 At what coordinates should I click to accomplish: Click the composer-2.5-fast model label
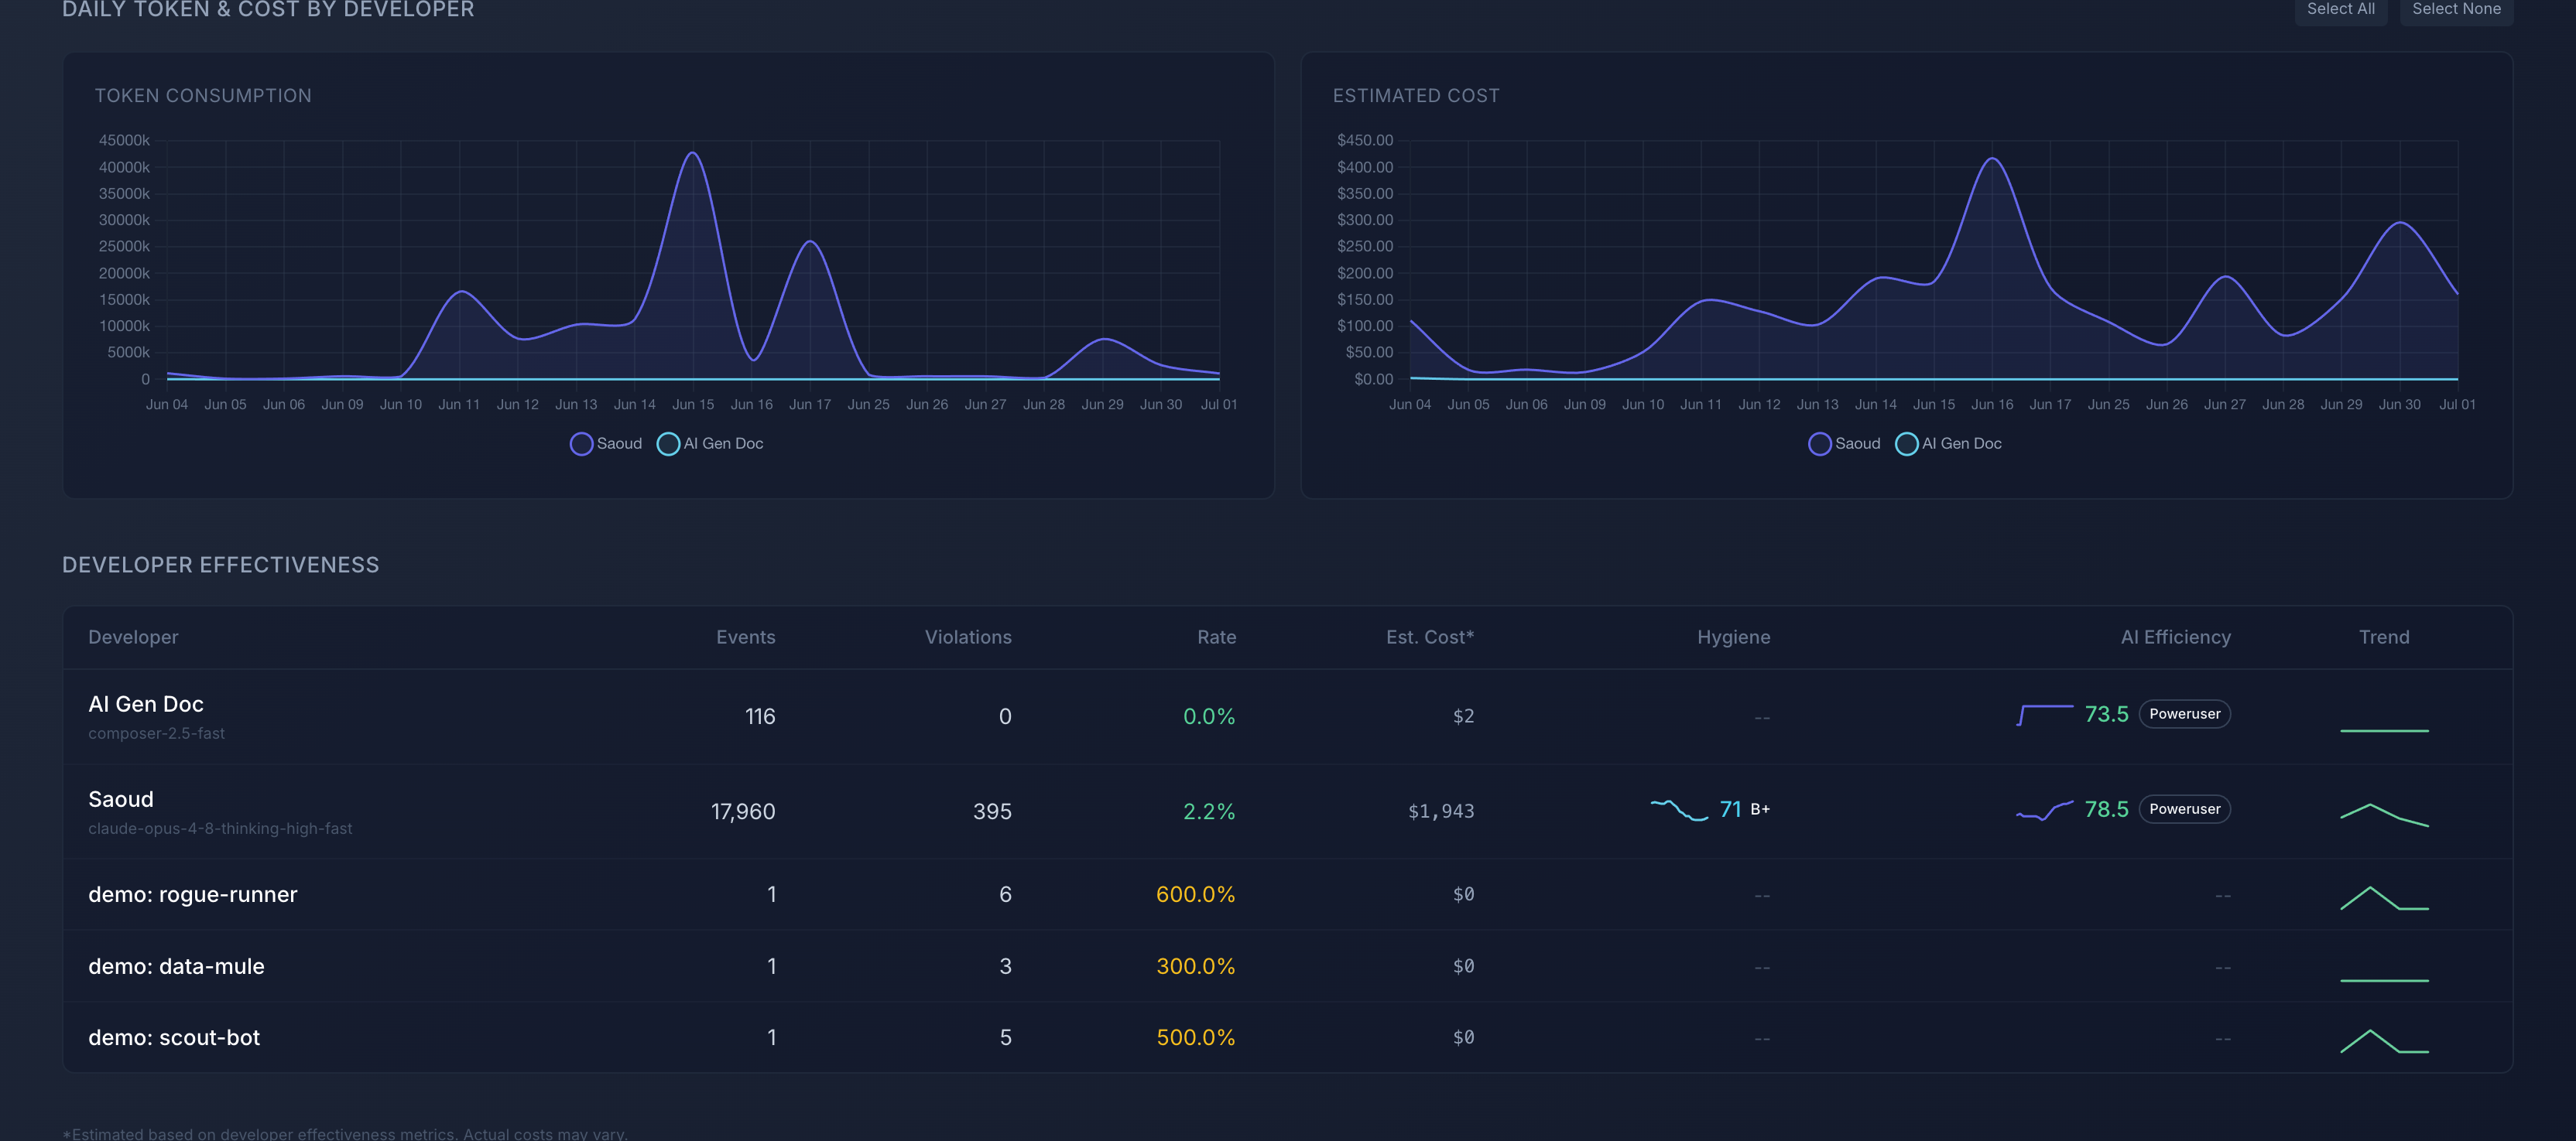point(156,733)
